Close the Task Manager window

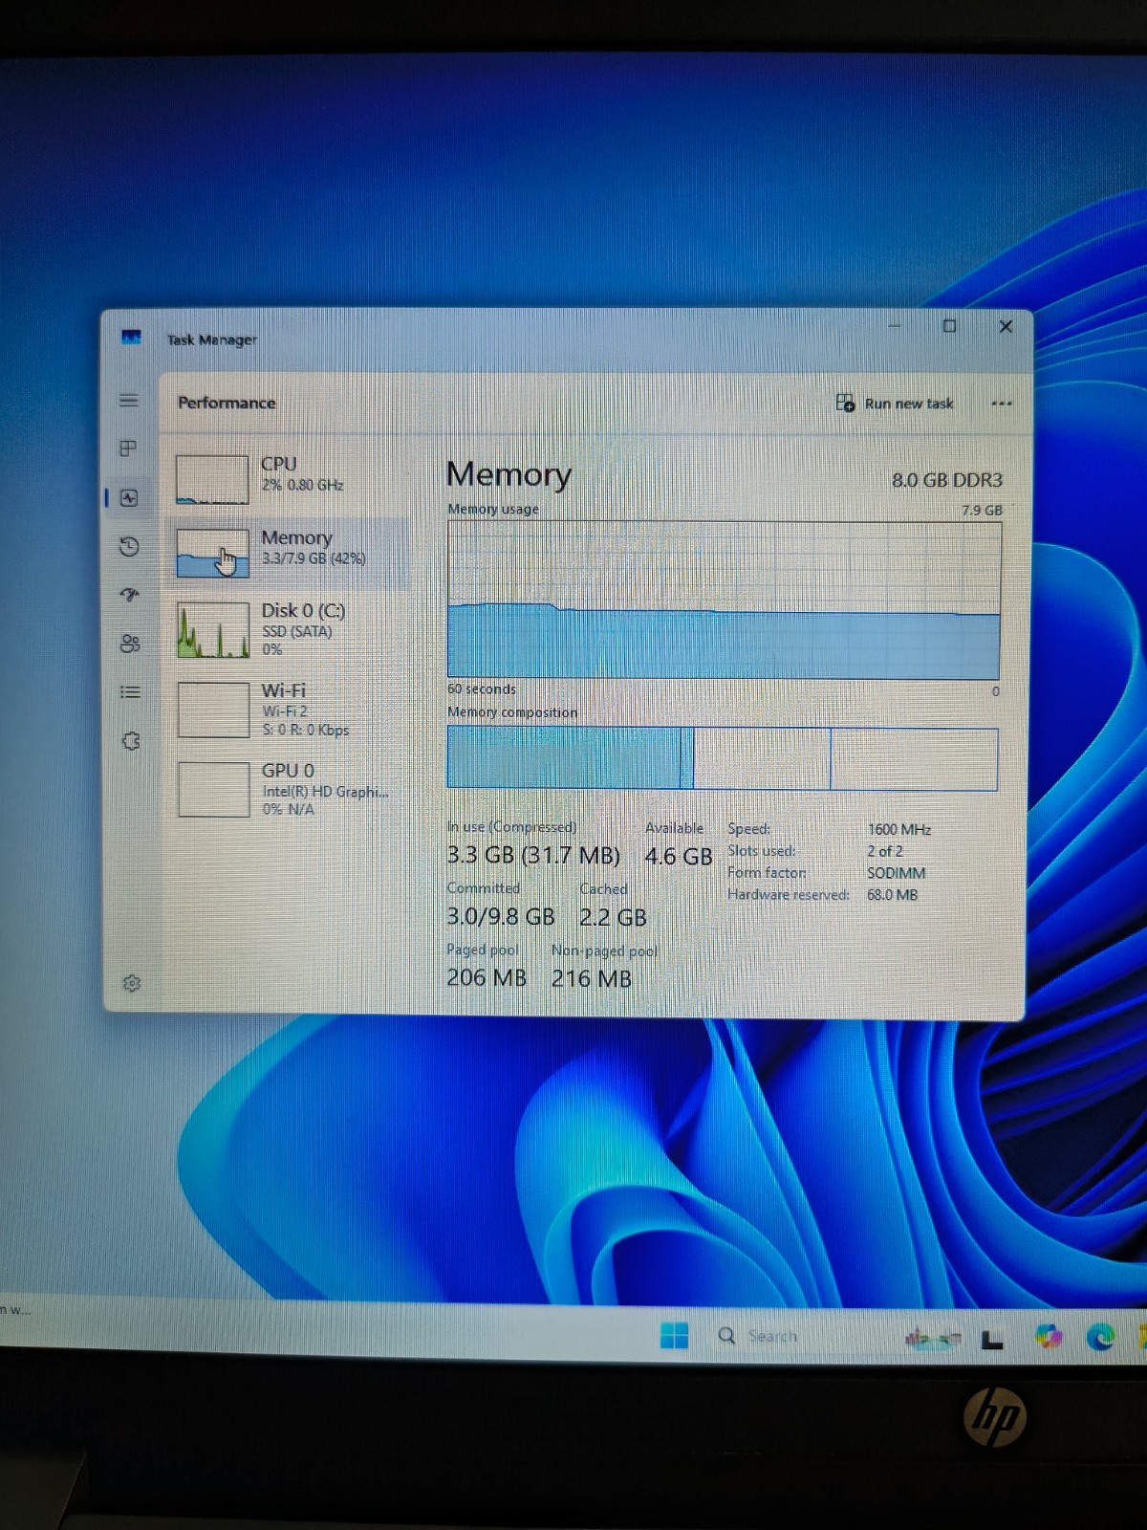coord(1006,326)
